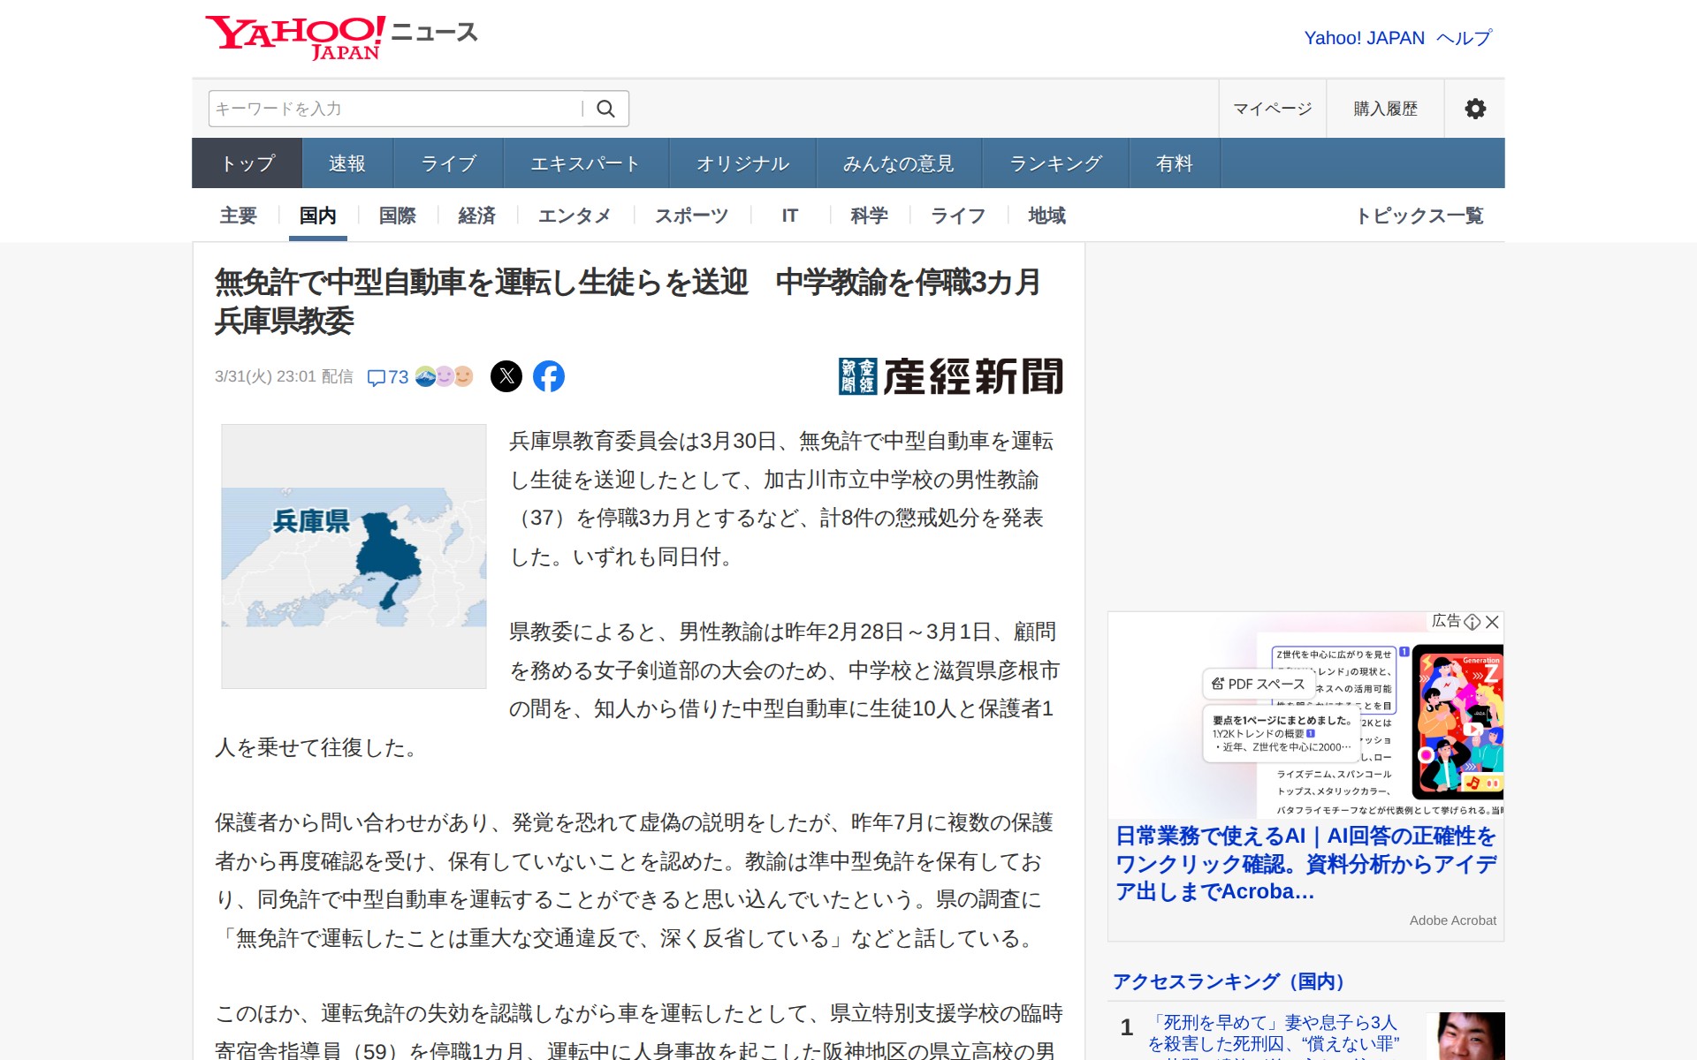Select the スポーツ category
The image size is (1697, 1060).
691,216
